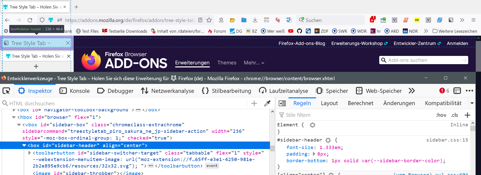This screenshot has width=481, height=175.
Task: Toggle the .cls class panel
Action: tap(454, 115)
